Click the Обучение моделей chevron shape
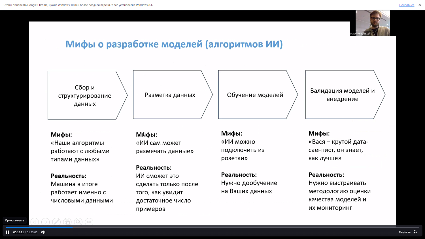Screen dimensions: 425x239 pos(255,95)
